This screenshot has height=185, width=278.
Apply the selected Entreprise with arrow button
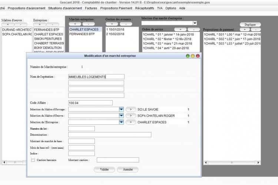point(131,122)
